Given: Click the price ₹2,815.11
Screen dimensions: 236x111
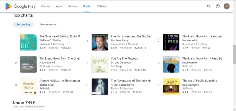Looking at the screenshot, I should (x=140, y=48).
